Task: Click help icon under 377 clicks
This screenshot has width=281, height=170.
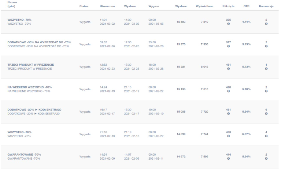Action: (228, 46)
